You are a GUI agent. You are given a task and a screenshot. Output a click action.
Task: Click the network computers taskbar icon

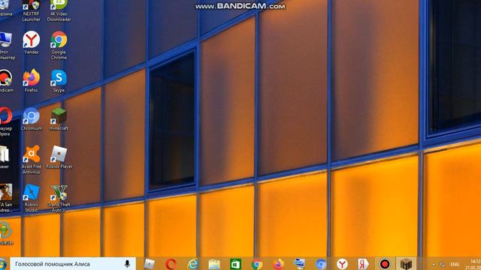[x=299, y=264]
